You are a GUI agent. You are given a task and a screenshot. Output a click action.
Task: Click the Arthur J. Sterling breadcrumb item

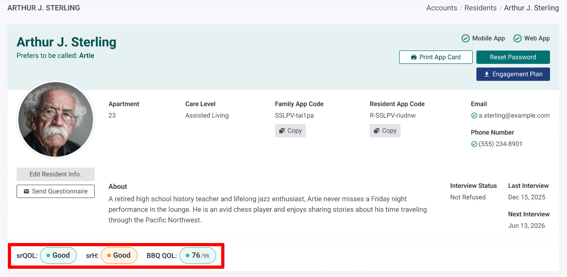[532, 8]
